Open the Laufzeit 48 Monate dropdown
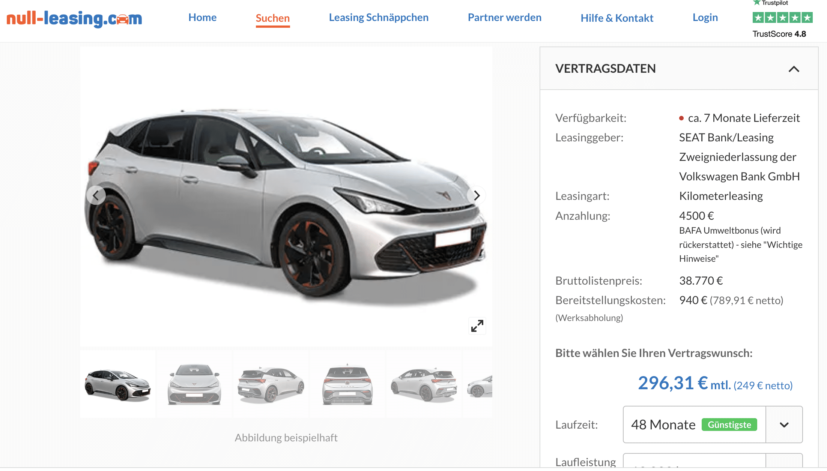The image size is (827, 471). pos(713,424)
